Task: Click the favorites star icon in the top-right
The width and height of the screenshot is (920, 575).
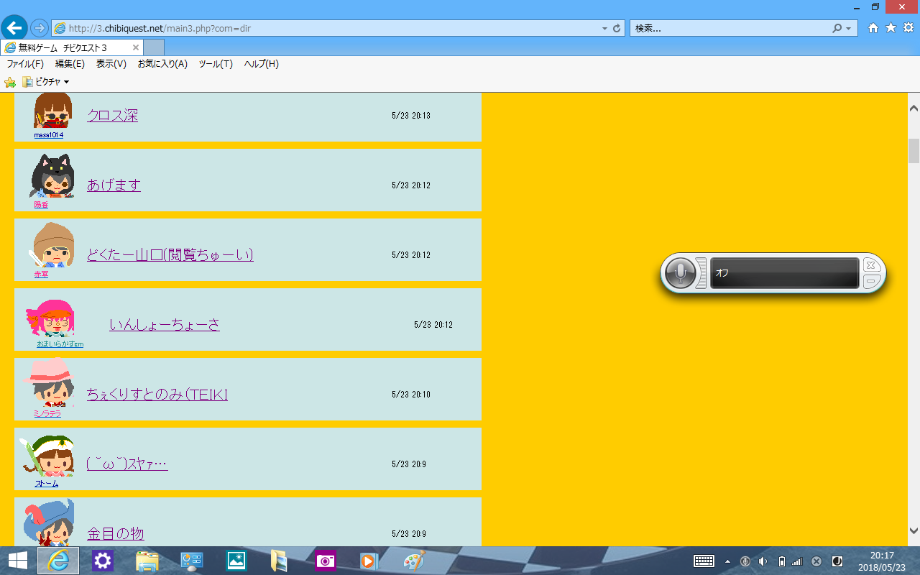Action: click(x=891, y=28)
